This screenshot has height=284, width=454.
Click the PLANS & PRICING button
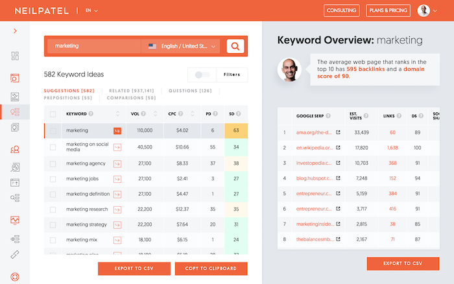click(388, 10)
